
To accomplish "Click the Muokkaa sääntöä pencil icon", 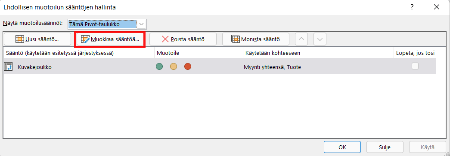I will click(85, 39).
